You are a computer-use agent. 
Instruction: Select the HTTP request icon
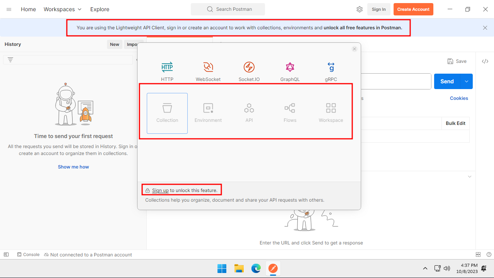(167, 67)
